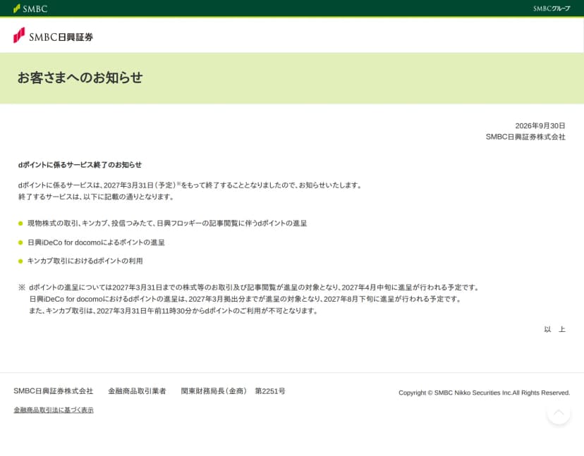
Task: Click the scroll-to-top arrow button
Action: [x=559, y=412]
